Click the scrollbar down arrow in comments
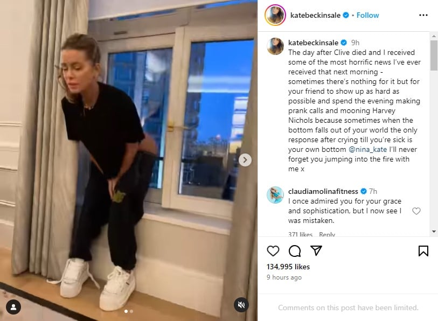 click(434, 231)
